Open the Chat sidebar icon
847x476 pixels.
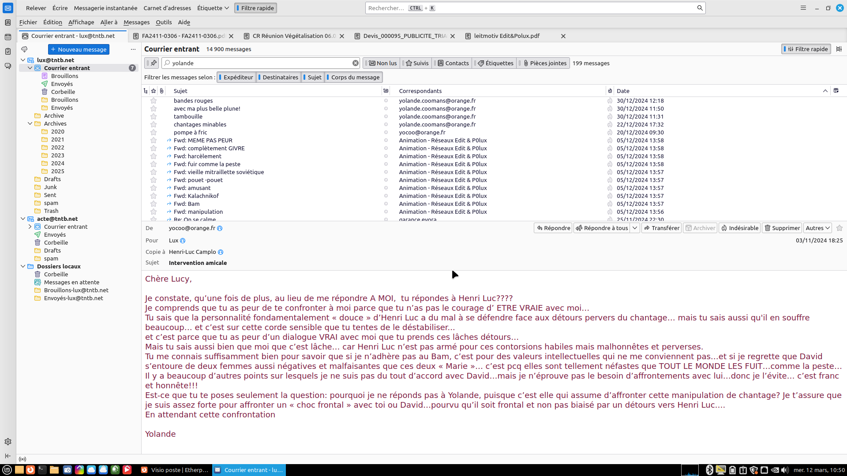(7, 66)
